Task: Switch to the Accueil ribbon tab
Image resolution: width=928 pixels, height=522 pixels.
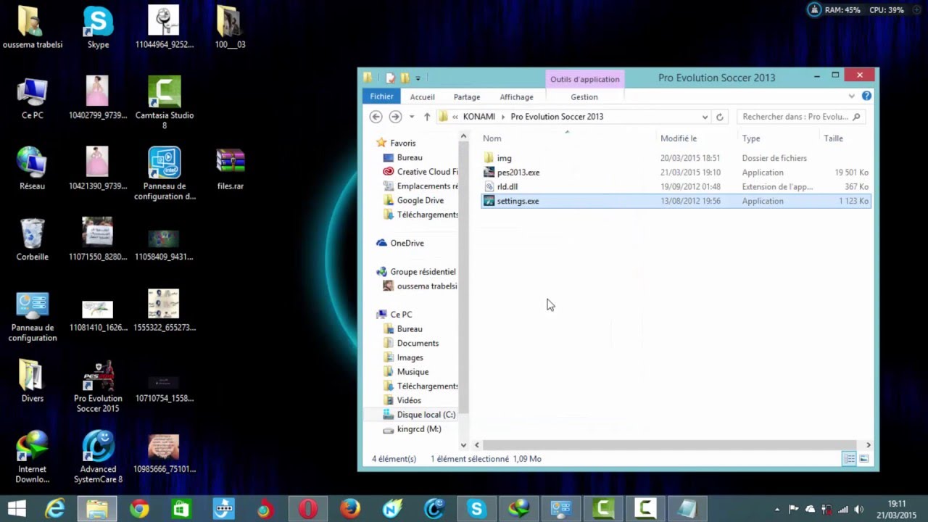Action: pos(422,97)
